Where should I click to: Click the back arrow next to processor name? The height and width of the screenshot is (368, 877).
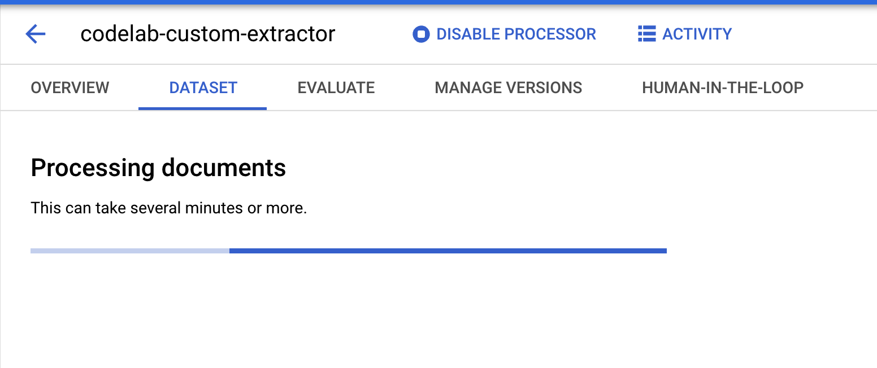tap(35, 34)
